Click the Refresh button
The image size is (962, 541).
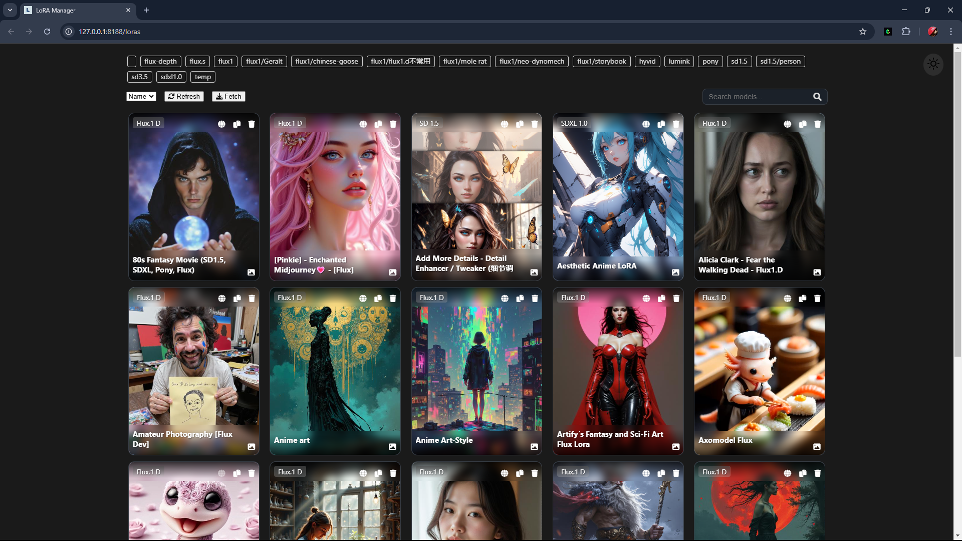click(184, 97)
